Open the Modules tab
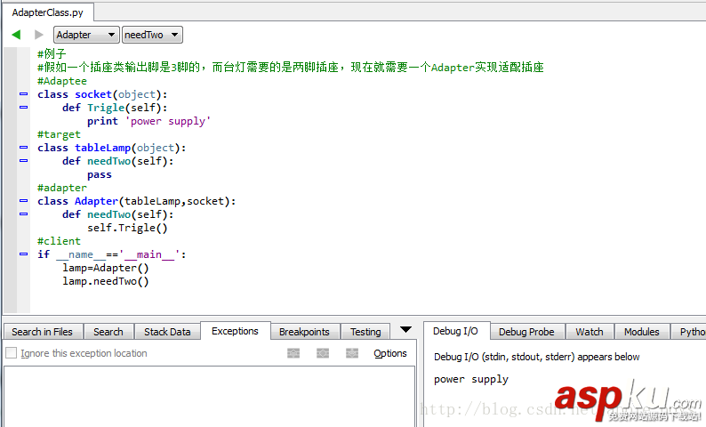The width and height of the screenshot is (706, 427). (x=642, y=332)
